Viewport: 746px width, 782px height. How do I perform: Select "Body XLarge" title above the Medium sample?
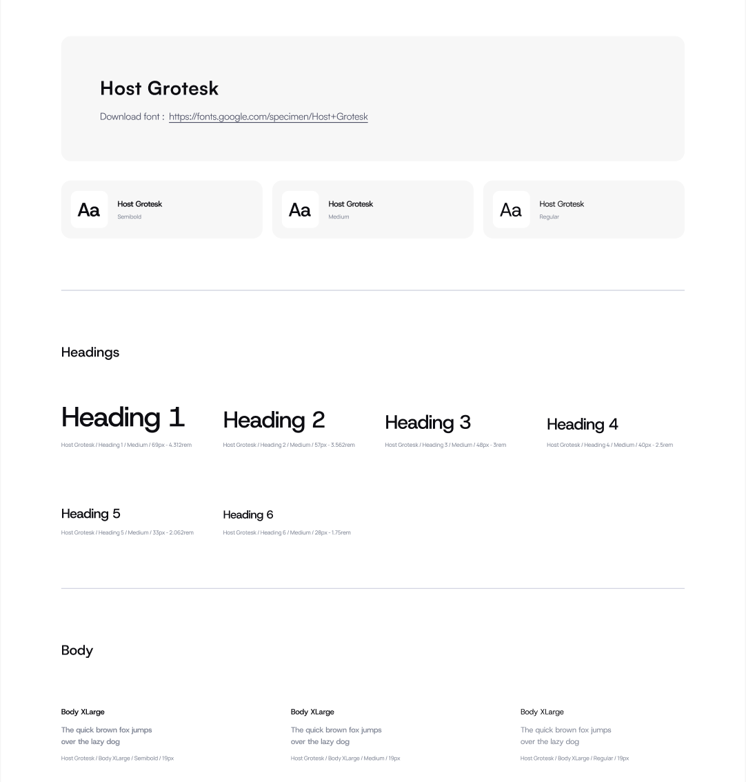312,712
